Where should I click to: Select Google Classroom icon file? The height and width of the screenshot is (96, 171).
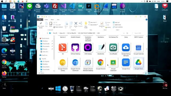(113, 65)
